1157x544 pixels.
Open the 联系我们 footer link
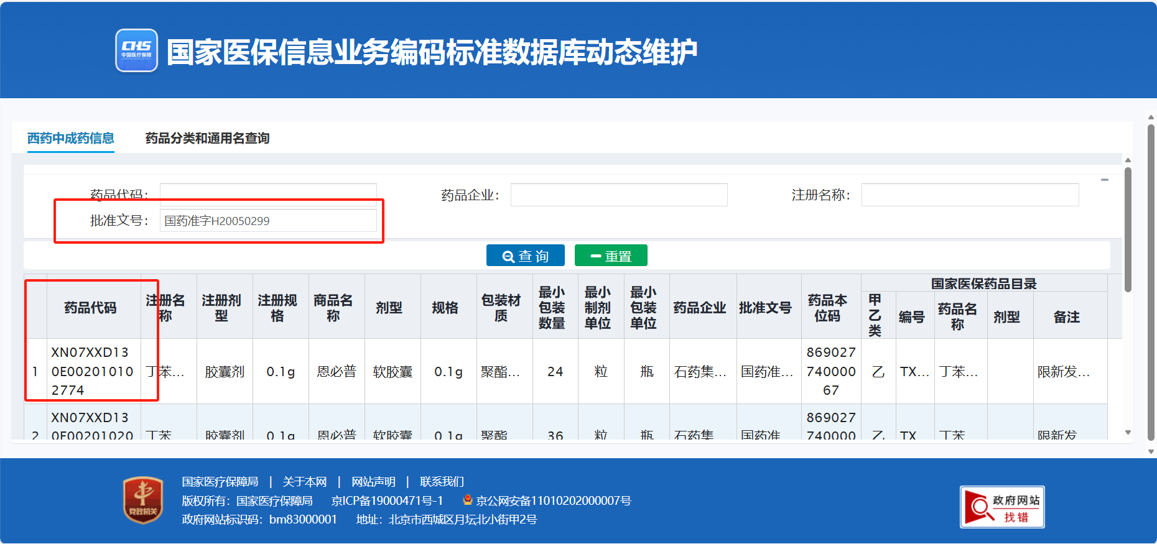coord(442,482)
